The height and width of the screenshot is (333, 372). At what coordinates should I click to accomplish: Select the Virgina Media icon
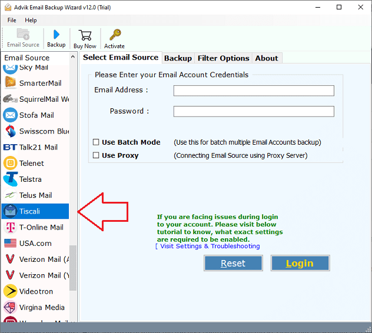[10, 307]
